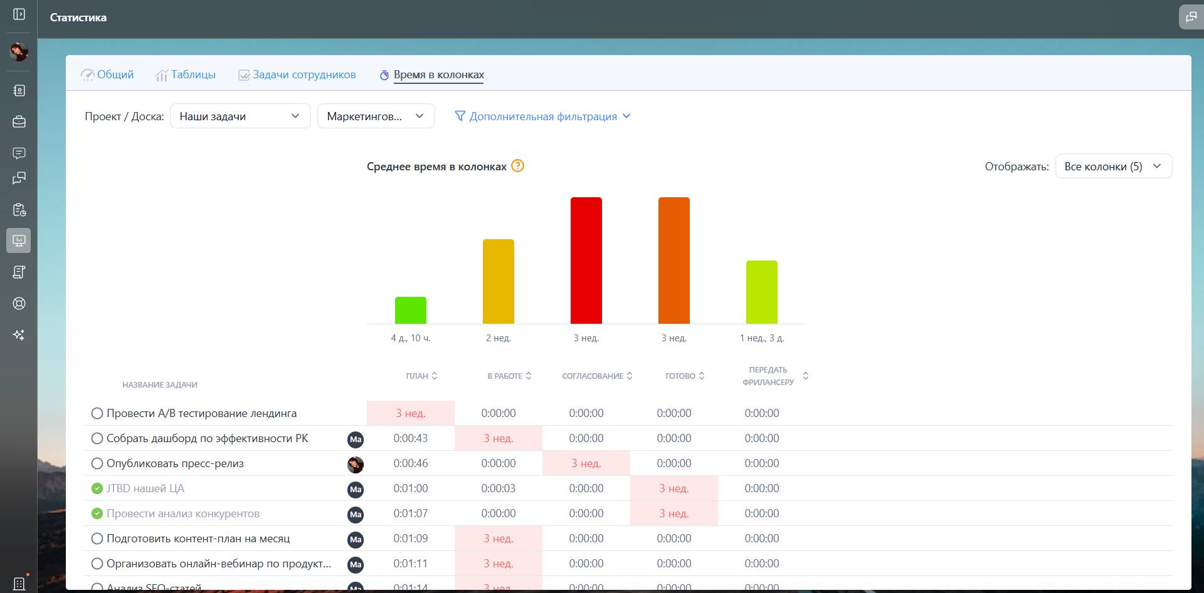This screenshot has height=593, width=1204.
Task: Toggle completion circle for 'Опубликовать пресс-релиз'
Action: 97,463
